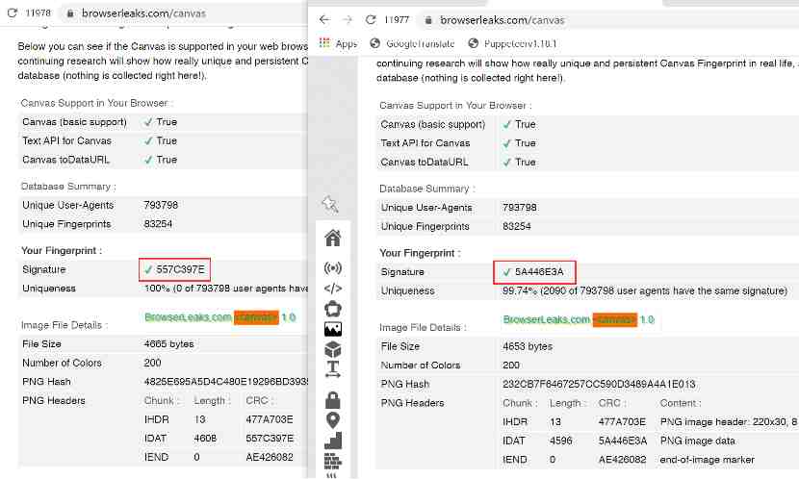Click the pin icon atop the sidebar

point(330,204)
